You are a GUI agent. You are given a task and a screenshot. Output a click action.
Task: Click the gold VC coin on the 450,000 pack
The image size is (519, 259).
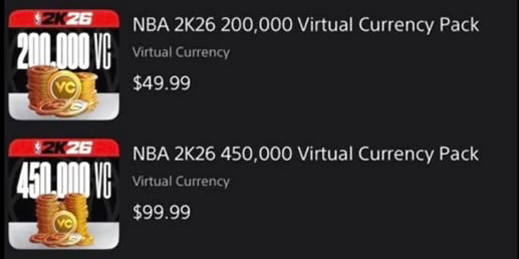click(x=65, y=224)
